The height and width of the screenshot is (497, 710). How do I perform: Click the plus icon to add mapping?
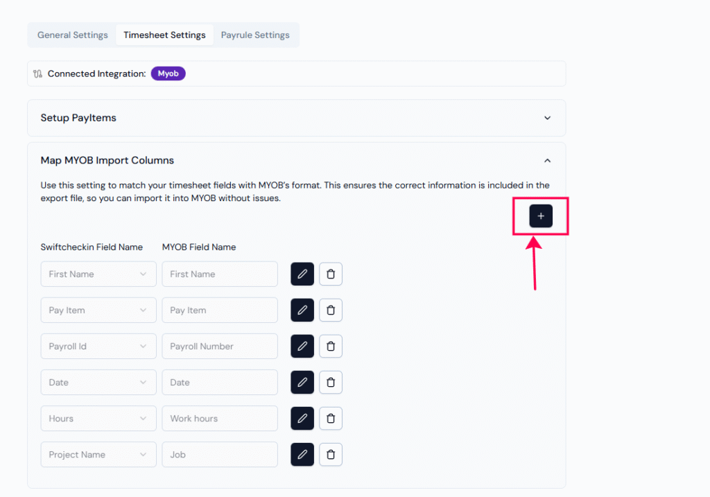click(x=541, y=216)
